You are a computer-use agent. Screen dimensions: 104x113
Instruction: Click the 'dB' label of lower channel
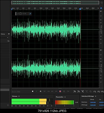click(x=101, y=50)
